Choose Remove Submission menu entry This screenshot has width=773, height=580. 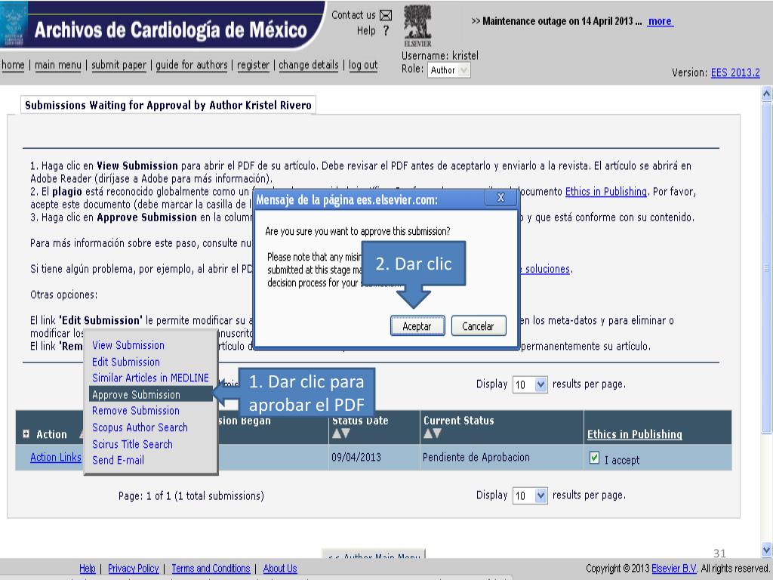[x=136, y=411]
